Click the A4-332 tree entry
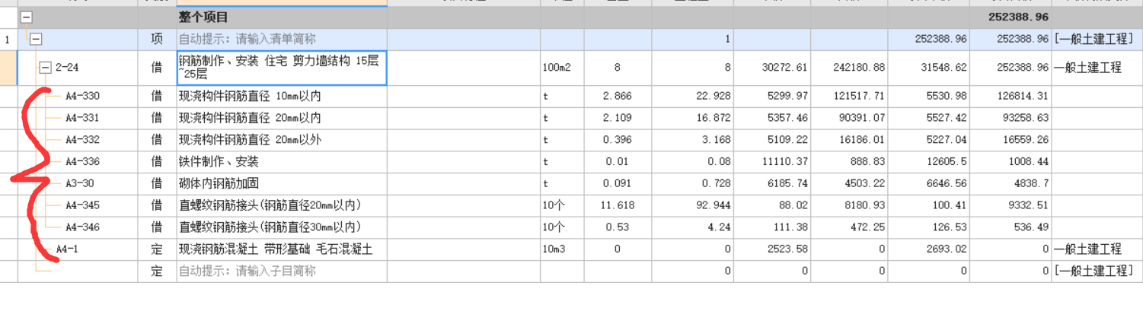 pos(81,140)
